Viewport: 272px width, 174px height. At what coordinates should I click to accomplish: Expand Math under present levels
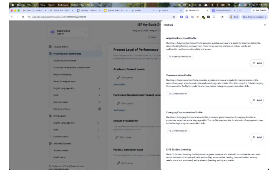pos(100,96)
